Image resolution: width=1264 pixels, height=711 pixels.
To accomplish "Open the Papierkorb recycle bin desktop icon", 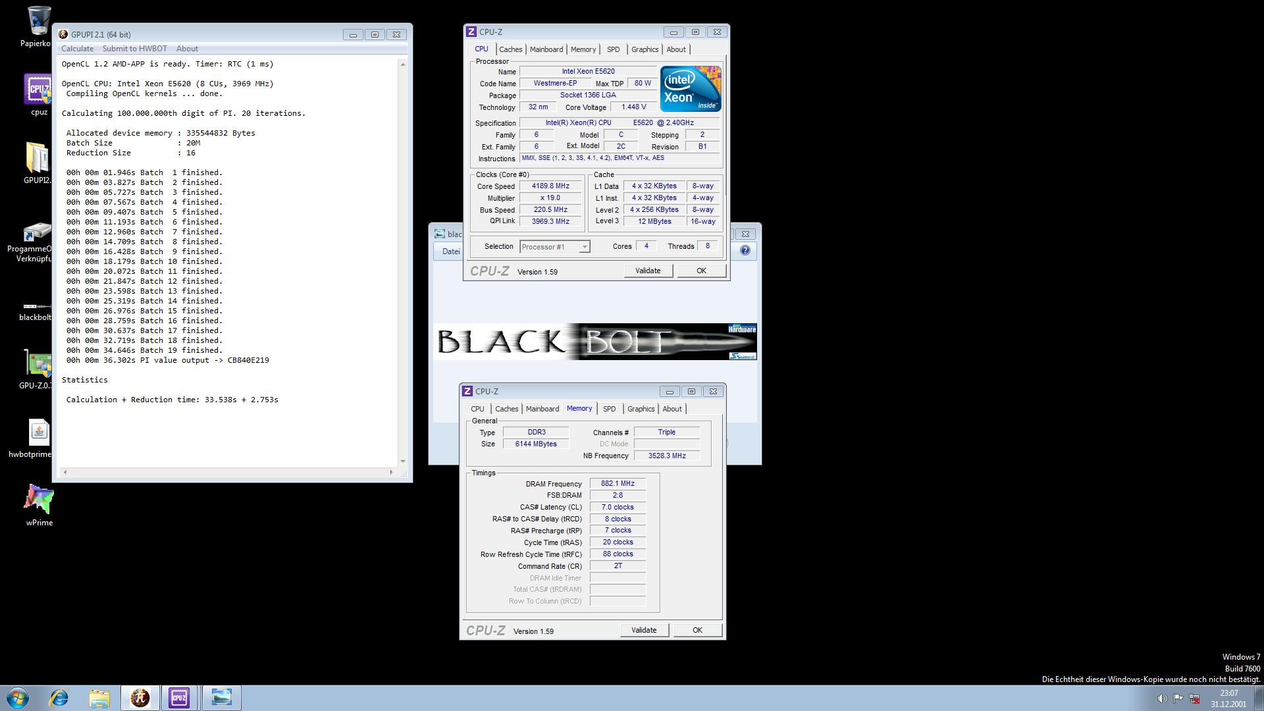I will (39, 21).
